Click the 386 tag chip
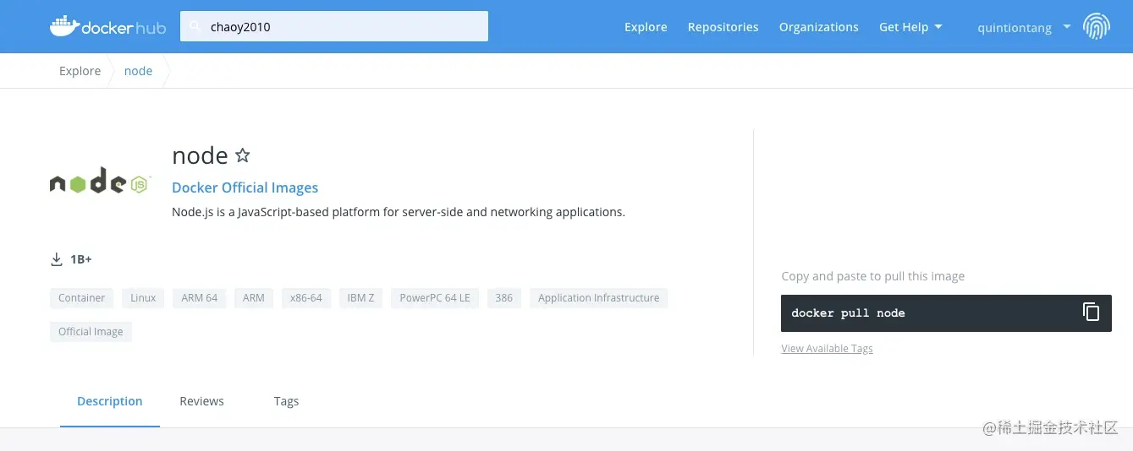The image size is (1133, 451). [504, 298]
